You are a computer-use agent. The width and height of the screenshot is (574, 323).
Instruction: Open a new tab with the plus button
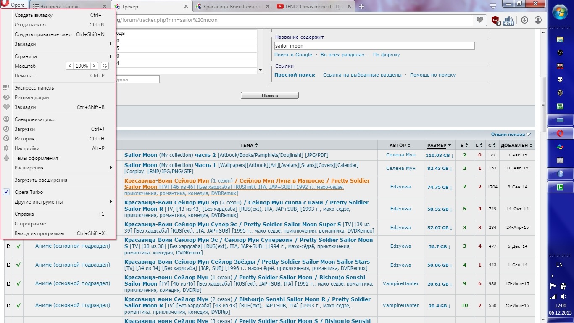click(x=361, y=7)
